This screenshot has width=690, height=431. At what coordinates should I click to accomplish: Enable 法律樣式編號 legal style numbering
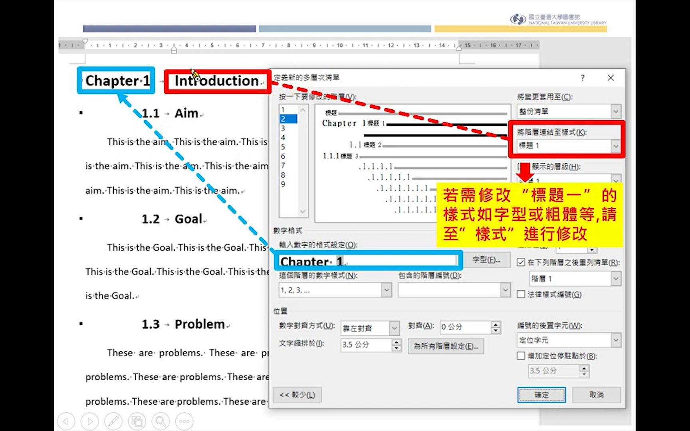521,295
